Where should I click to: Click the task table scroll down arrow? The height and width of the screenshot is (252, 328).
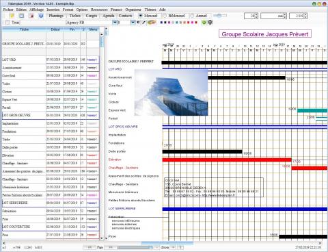coord(102,238)
